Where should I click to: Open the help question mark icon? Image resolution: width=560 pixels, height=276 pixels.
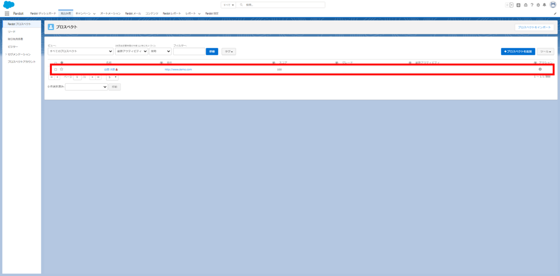(532, 5)
